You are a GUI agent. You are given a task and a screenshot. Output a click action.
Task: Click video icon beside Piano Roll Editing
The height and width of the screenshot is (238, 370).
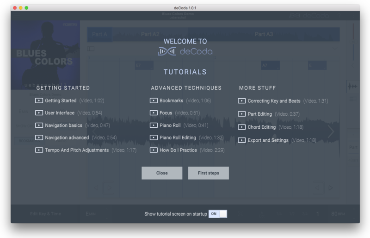pos(154,138)
